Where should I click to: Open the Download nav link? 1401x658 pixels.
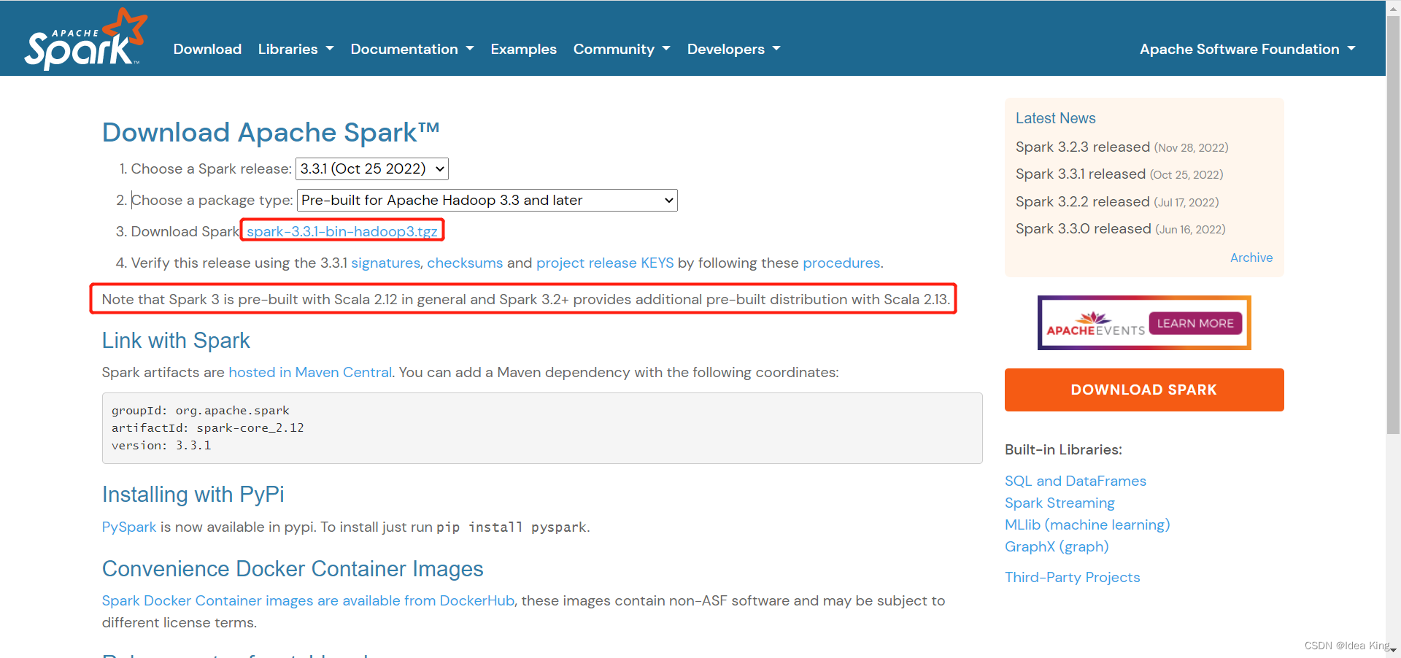click(x=207, y=49)
